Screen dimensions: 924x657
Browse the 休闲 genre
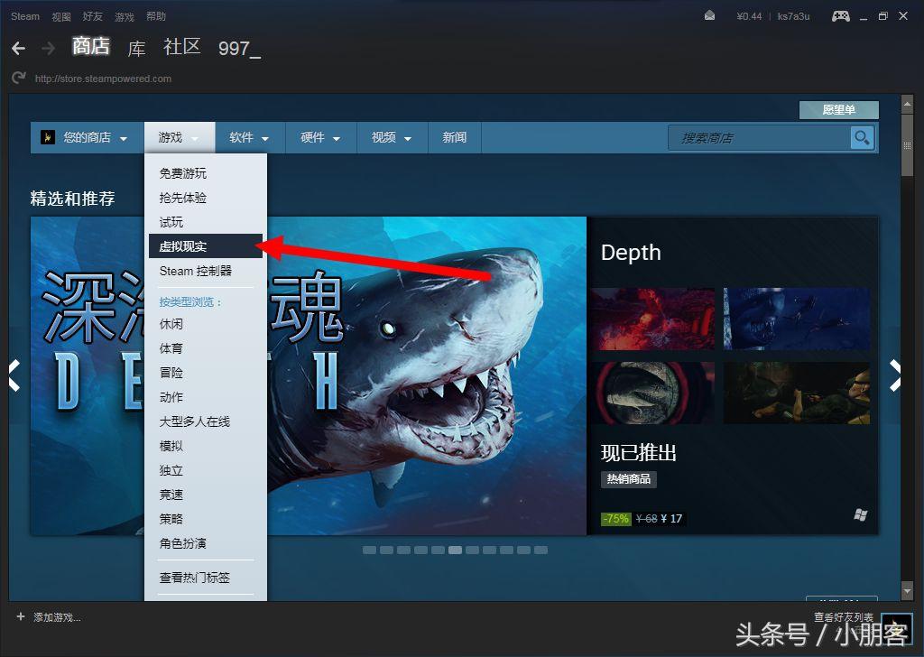(x=171, y=324)
